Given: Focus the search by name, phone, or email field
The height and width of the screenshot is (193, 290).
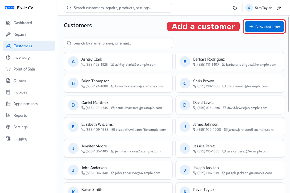Looking at the screenshot, I should click(x=118, y=43).
